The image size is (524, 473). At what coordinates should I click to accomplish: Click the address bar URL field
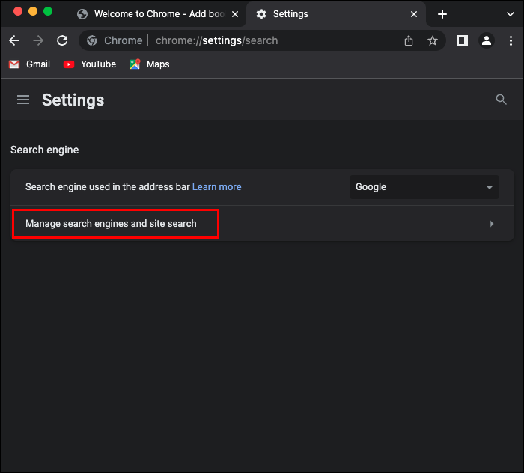tap(247, 41)
